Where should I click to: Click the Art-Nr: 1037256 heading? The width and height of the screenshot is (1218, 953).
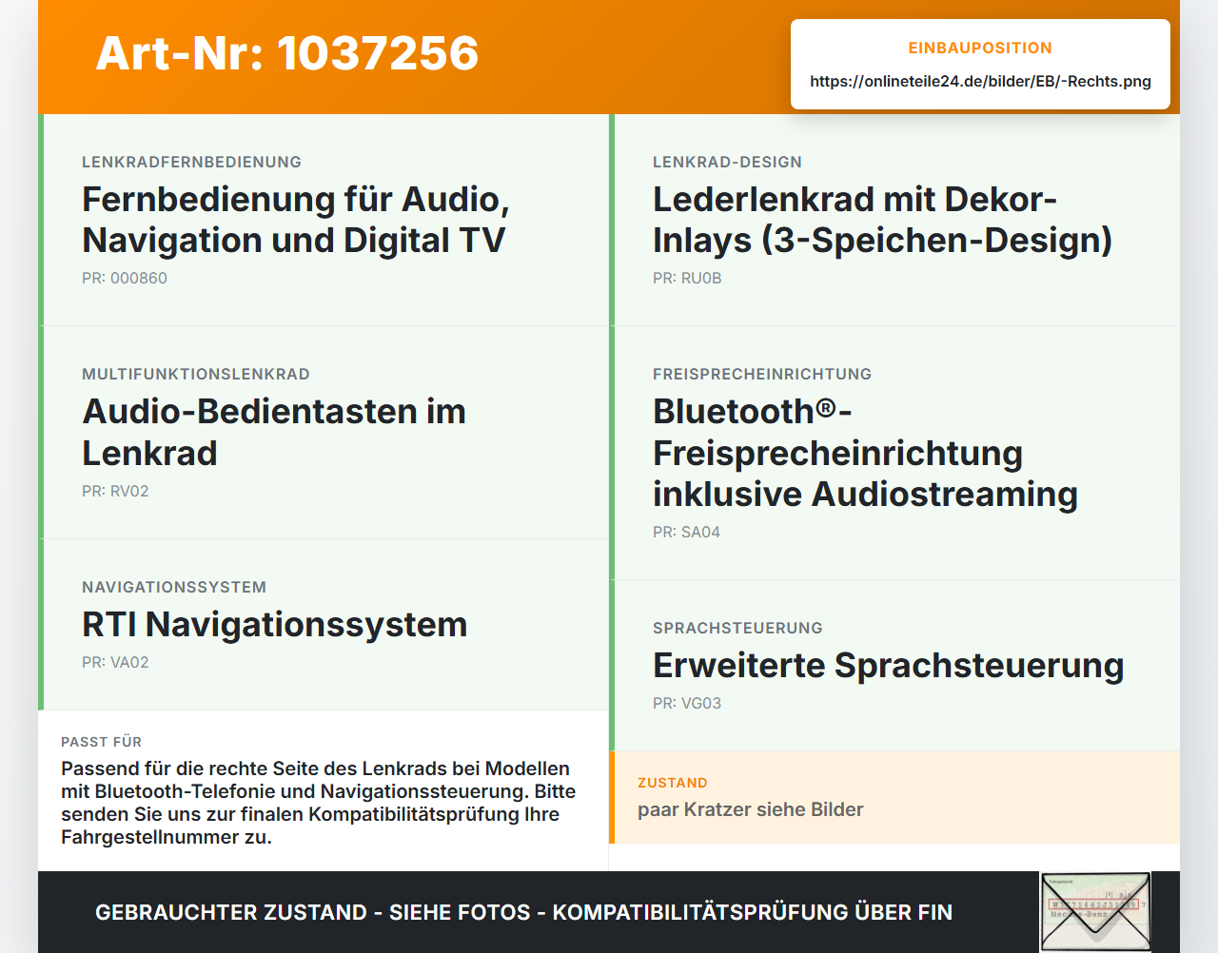(286, 53)
